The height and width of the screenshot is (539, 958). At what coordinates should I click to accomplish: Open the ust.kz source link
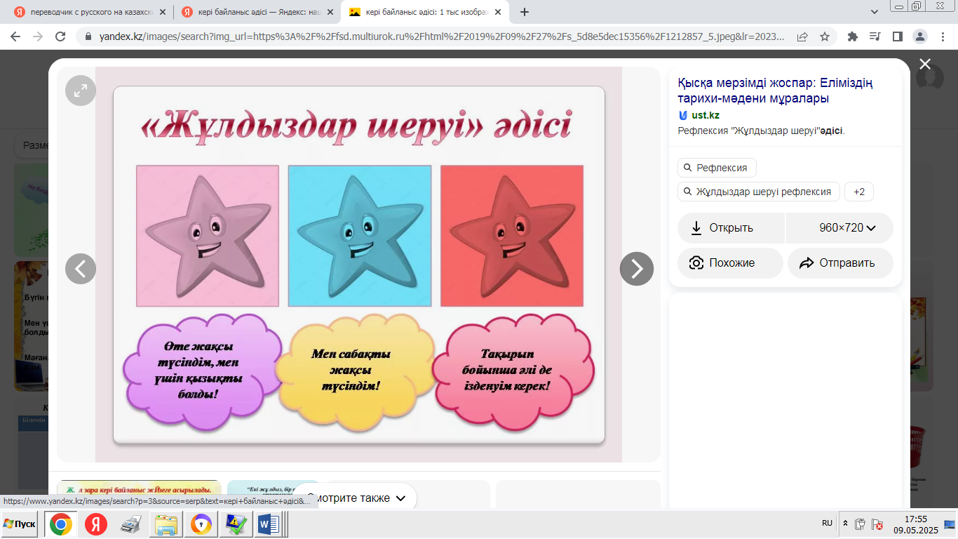(705, 115)
